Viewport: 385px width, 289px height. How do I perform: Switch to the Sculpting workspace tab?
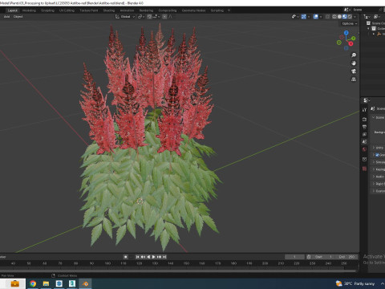click(x=47, y=10)
